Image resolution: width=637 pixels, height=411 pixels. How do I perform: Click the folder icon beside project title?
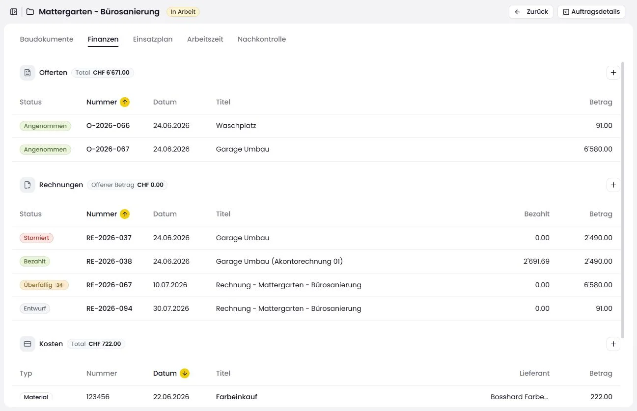[x=30, y=12]
